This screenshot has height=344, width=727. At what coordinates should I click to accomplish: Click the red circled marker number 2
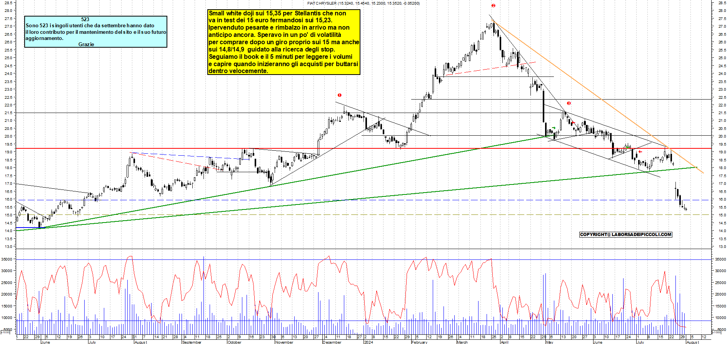tap(493, 5)
